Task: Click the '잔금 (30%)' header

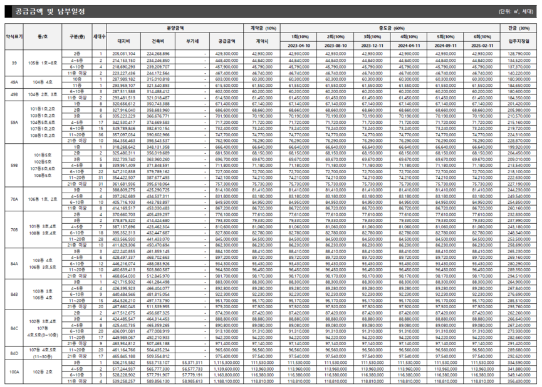Action: coord(519,28)
